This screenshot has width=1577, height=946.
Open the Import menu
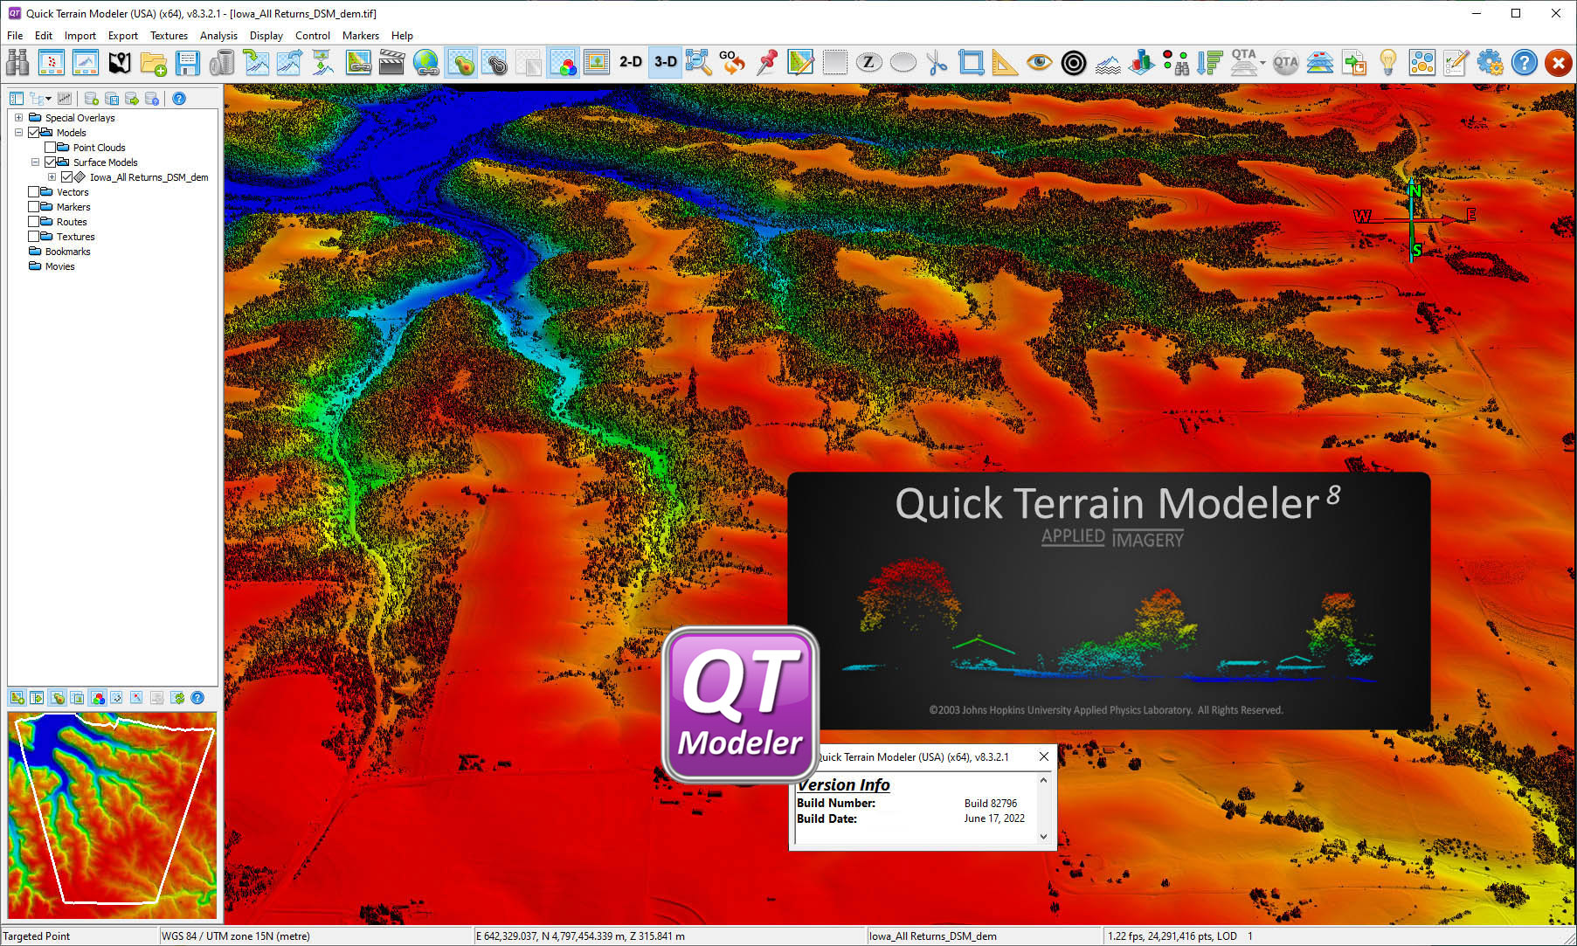click(x=80, y=36)
